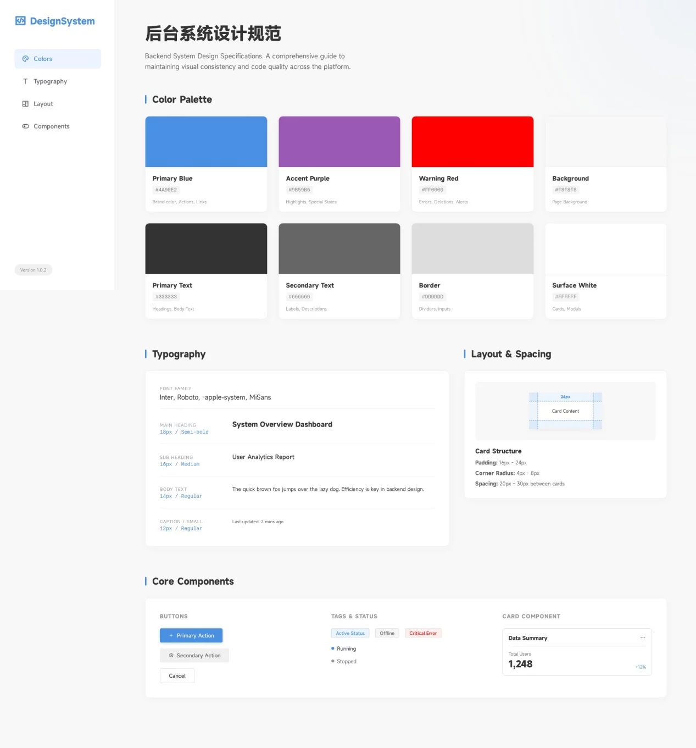Click the Layout grid icon in sidebar
The image size is (696, 748).
(25, 104)
